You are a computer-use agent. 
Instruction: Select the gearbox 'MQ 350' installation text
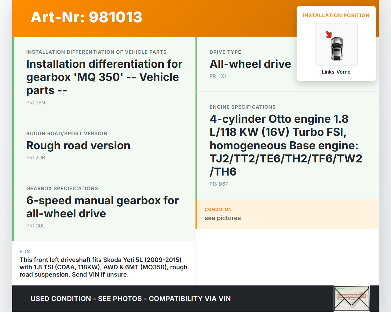[x=104, y=77]
